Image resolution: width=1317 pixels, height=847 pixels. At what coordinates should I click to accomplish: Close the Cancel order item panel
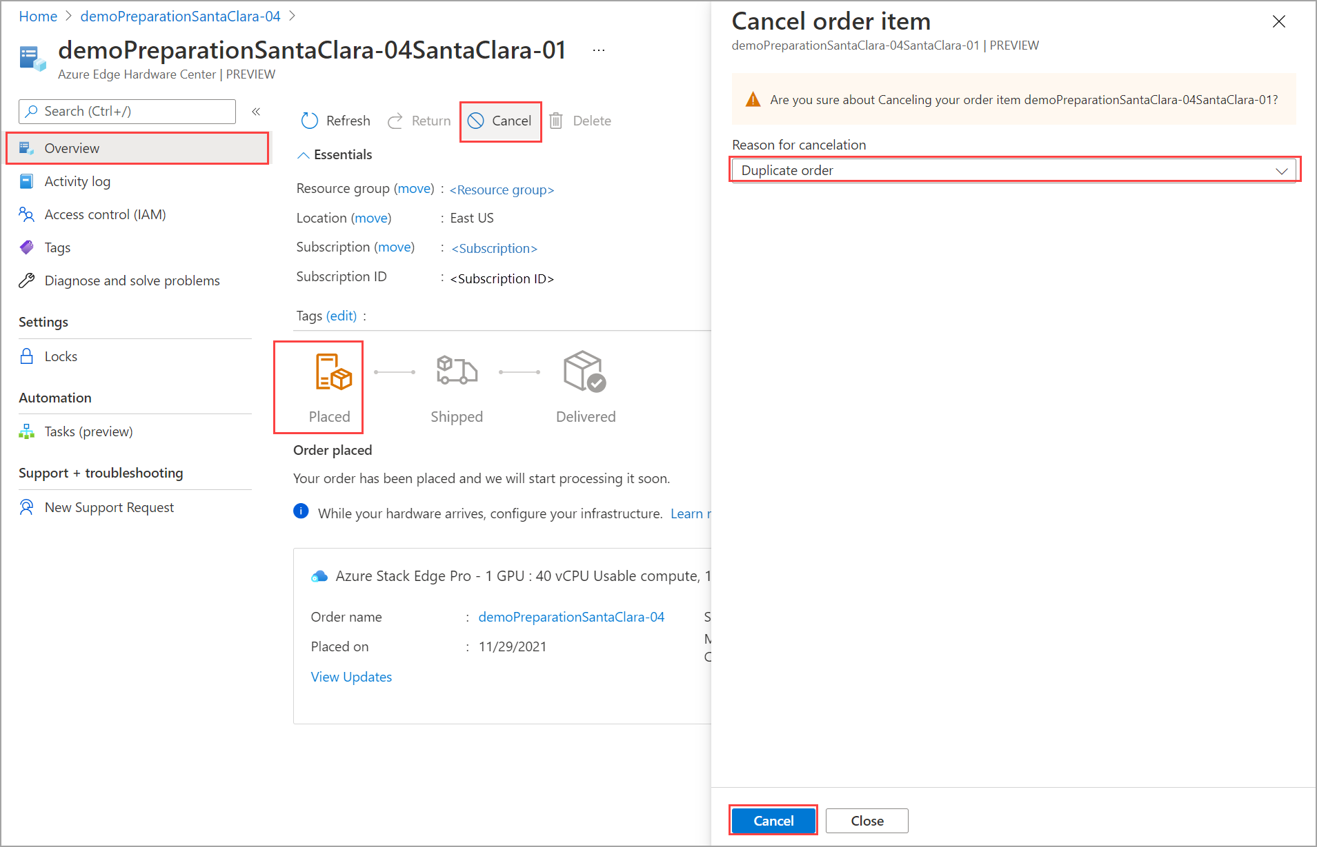click(x=1278, y=21)
